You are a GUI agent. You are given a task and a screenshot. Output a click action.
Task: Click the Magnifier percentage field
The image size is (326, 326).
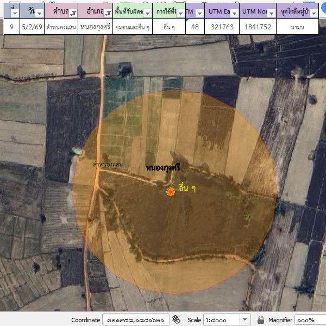pos(310,319)
